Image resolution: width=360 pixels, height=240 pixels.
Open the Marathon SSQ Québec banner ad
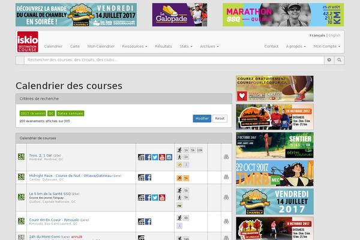tap(283, 14)
